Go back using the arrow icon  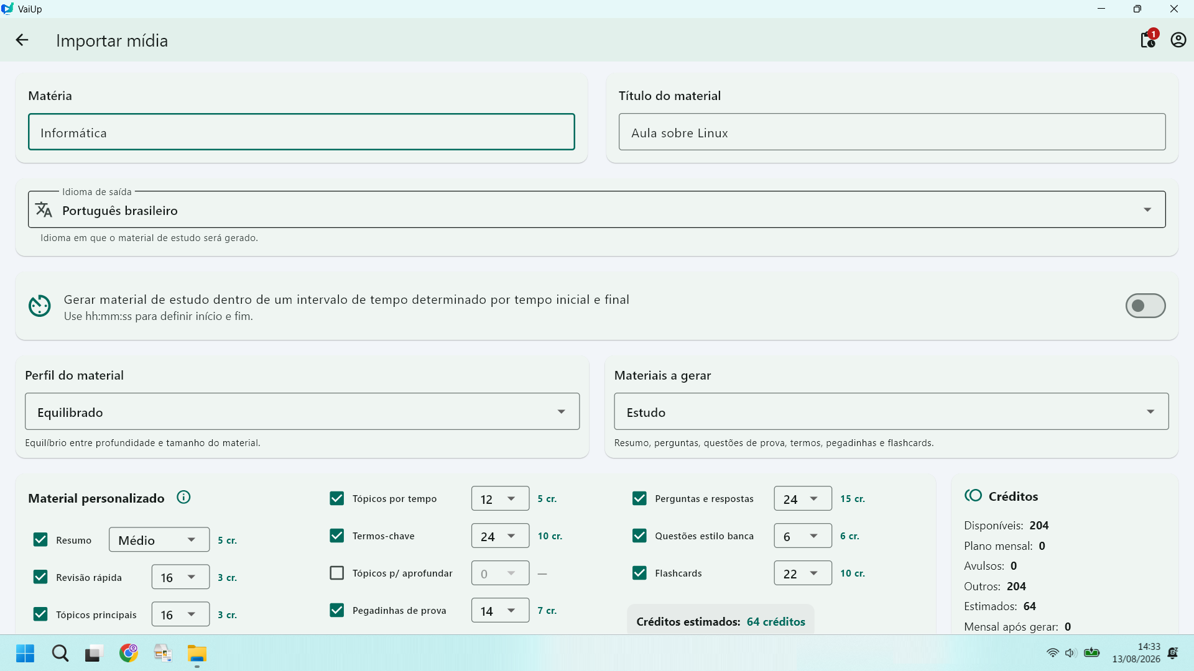click(x=22, y=40)
